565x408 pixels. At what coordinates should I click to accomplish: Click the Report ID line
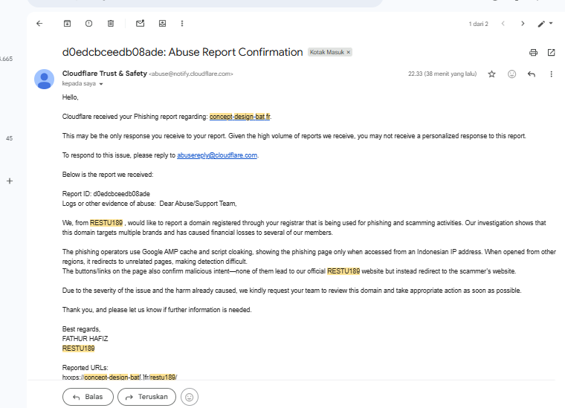coord(106,194)
